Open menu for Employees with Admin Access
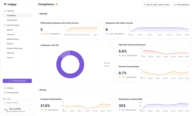The image size is (195, 116). click(189, 23)
